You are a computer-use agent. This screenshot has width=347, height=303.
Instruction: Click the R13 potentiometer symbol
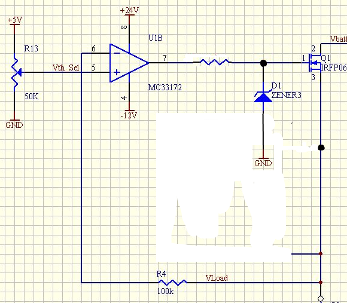coord(16,72)
